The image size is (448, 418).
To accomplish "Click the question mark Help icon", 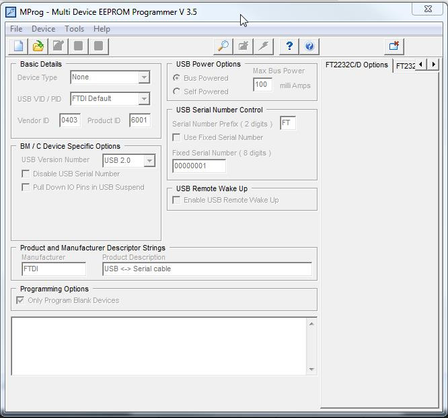I will click(289, 46).
